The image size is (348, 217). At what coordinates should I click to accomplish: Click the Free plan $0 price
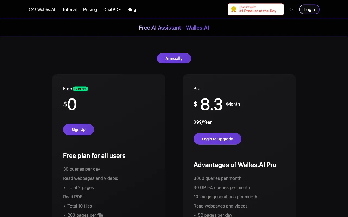[x=70, y=104]
